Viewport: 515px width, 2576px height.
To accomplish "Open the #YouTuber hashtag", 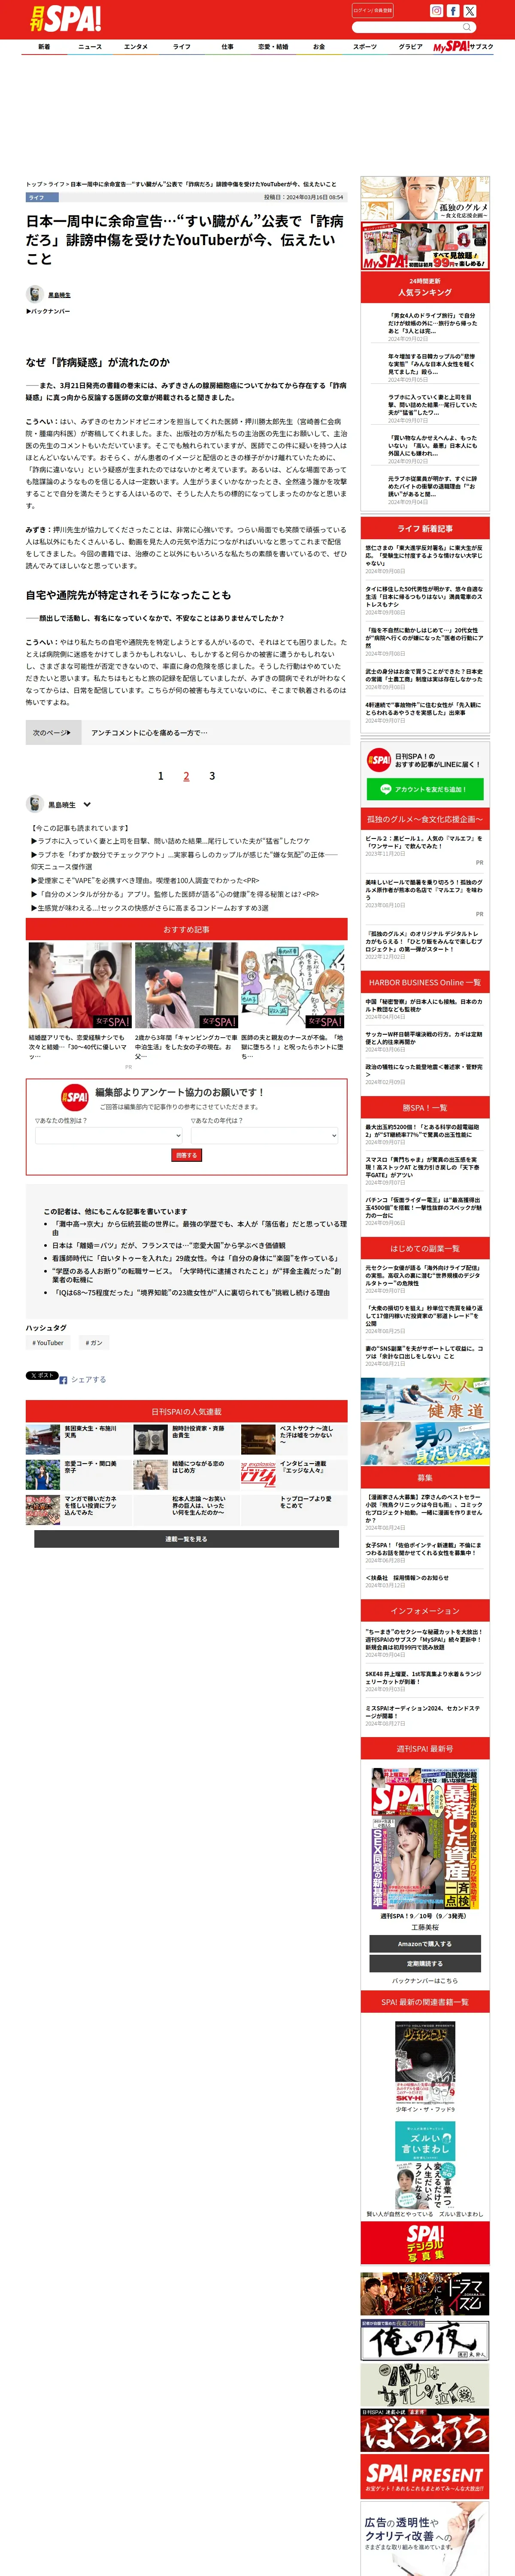I will pos(48,1343).
